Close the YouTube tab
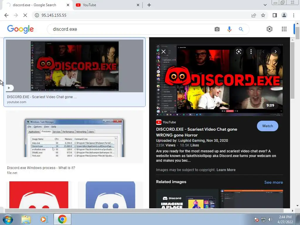 point(138,5)
